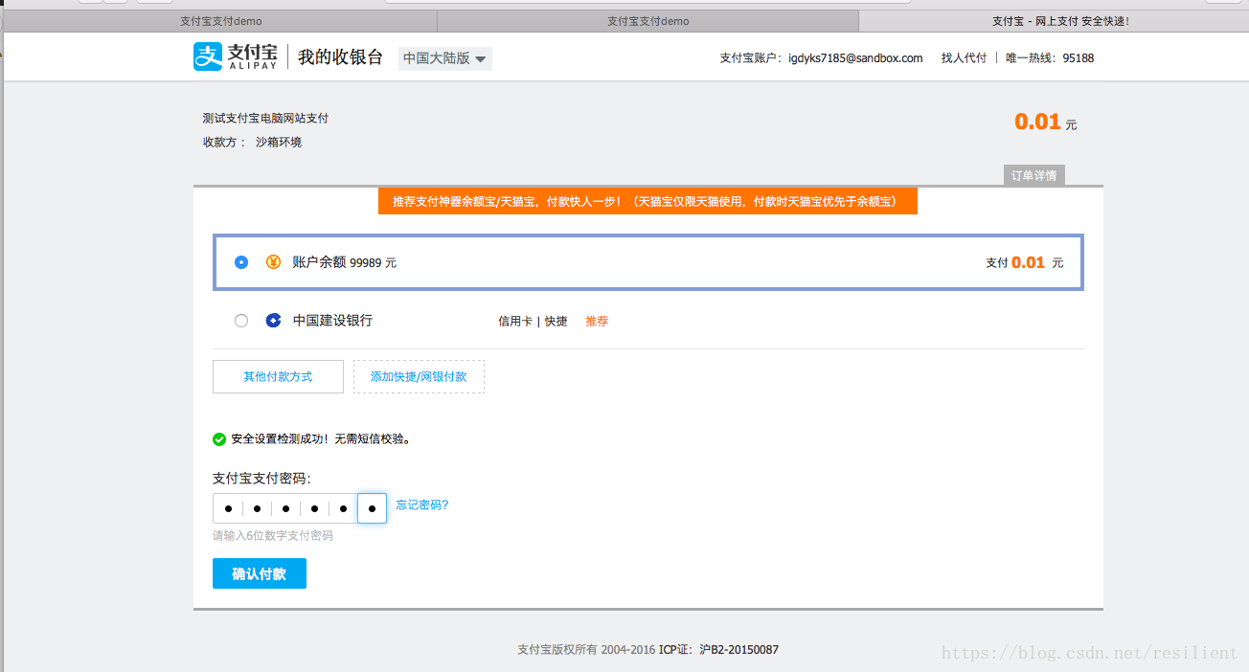Select the 账户余额 radio button
Image resolution: width=1249 pixels, height=672 pixels.
241,262
